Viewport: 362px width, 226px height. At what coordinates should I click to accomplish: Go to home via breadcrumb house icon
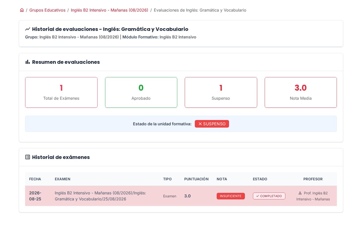pyautogui.click(x=22, y=10)
